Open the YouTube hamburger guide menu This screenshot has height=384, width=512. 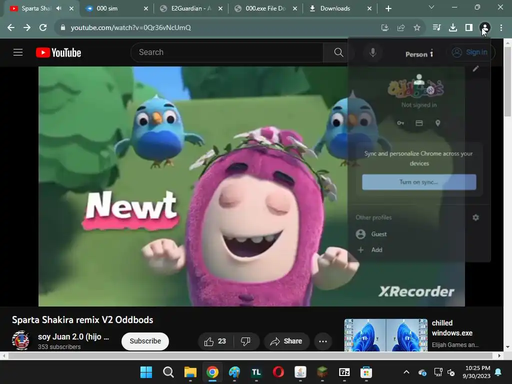click(18, 52)
